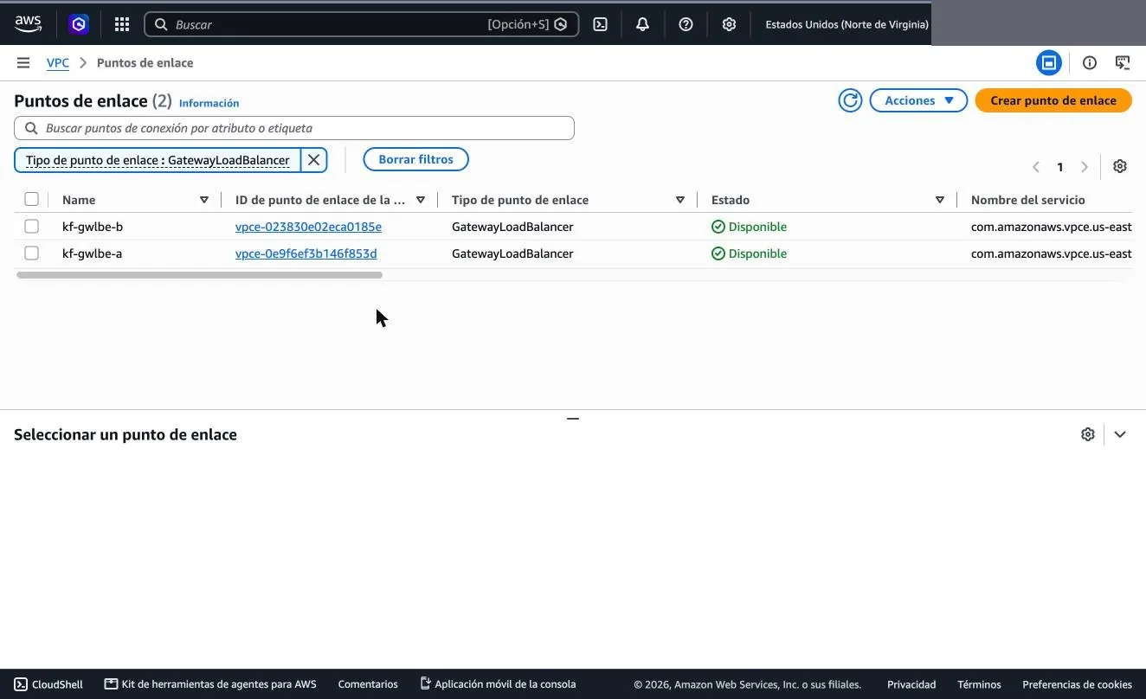Click the kf-gwlbe-a name cell

tap(92, 253)
